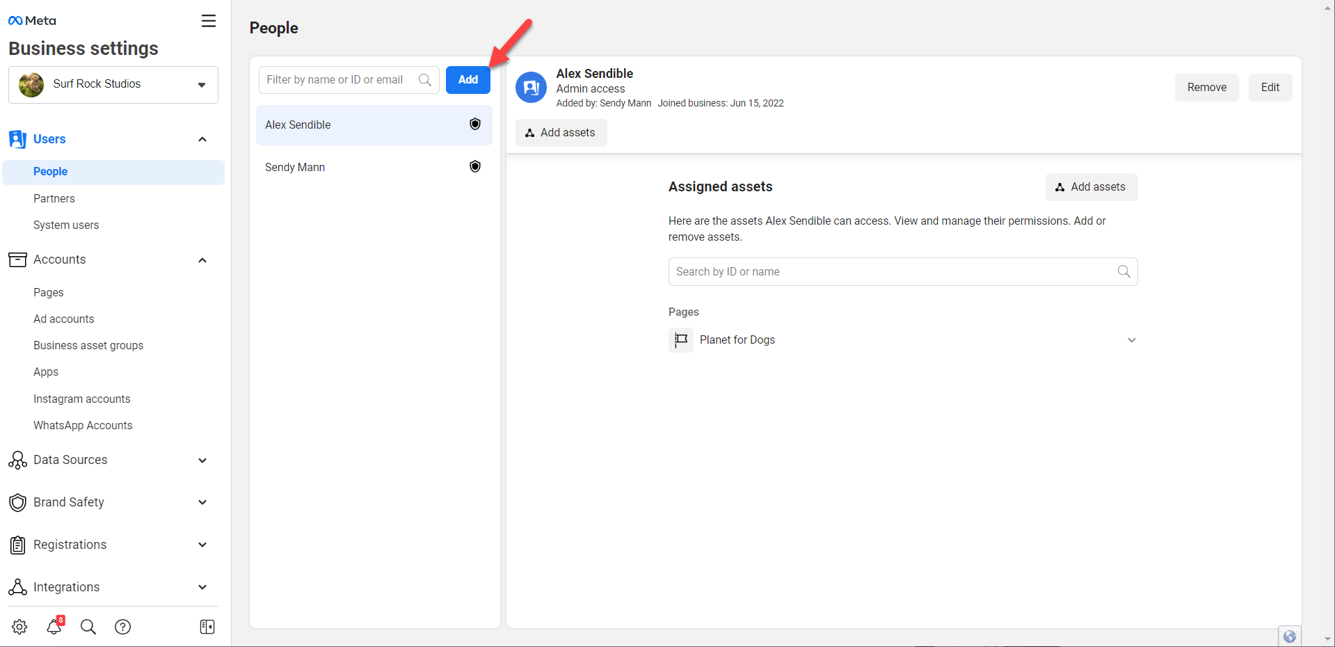The image size is (1335, 647).
Task: Open the Planet for Dogs page row
Action: point(903,340)
